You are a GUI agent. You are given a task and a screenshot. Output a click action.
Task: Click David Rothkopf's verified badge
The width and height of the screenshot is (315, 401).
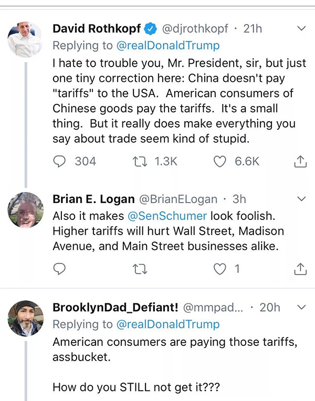(150, 29)
